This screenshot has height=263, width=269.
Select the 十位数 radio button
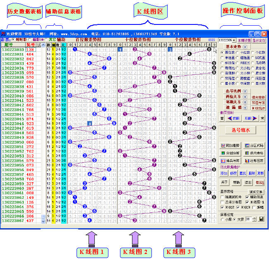[x=237, y=53]
